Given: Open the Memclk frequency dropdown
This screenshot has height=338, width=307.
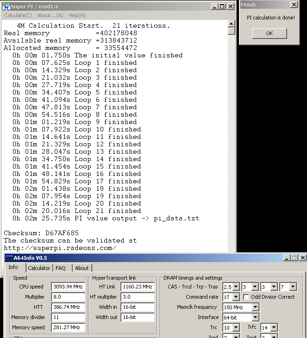Looking at the screenshot, I should 255,307.
